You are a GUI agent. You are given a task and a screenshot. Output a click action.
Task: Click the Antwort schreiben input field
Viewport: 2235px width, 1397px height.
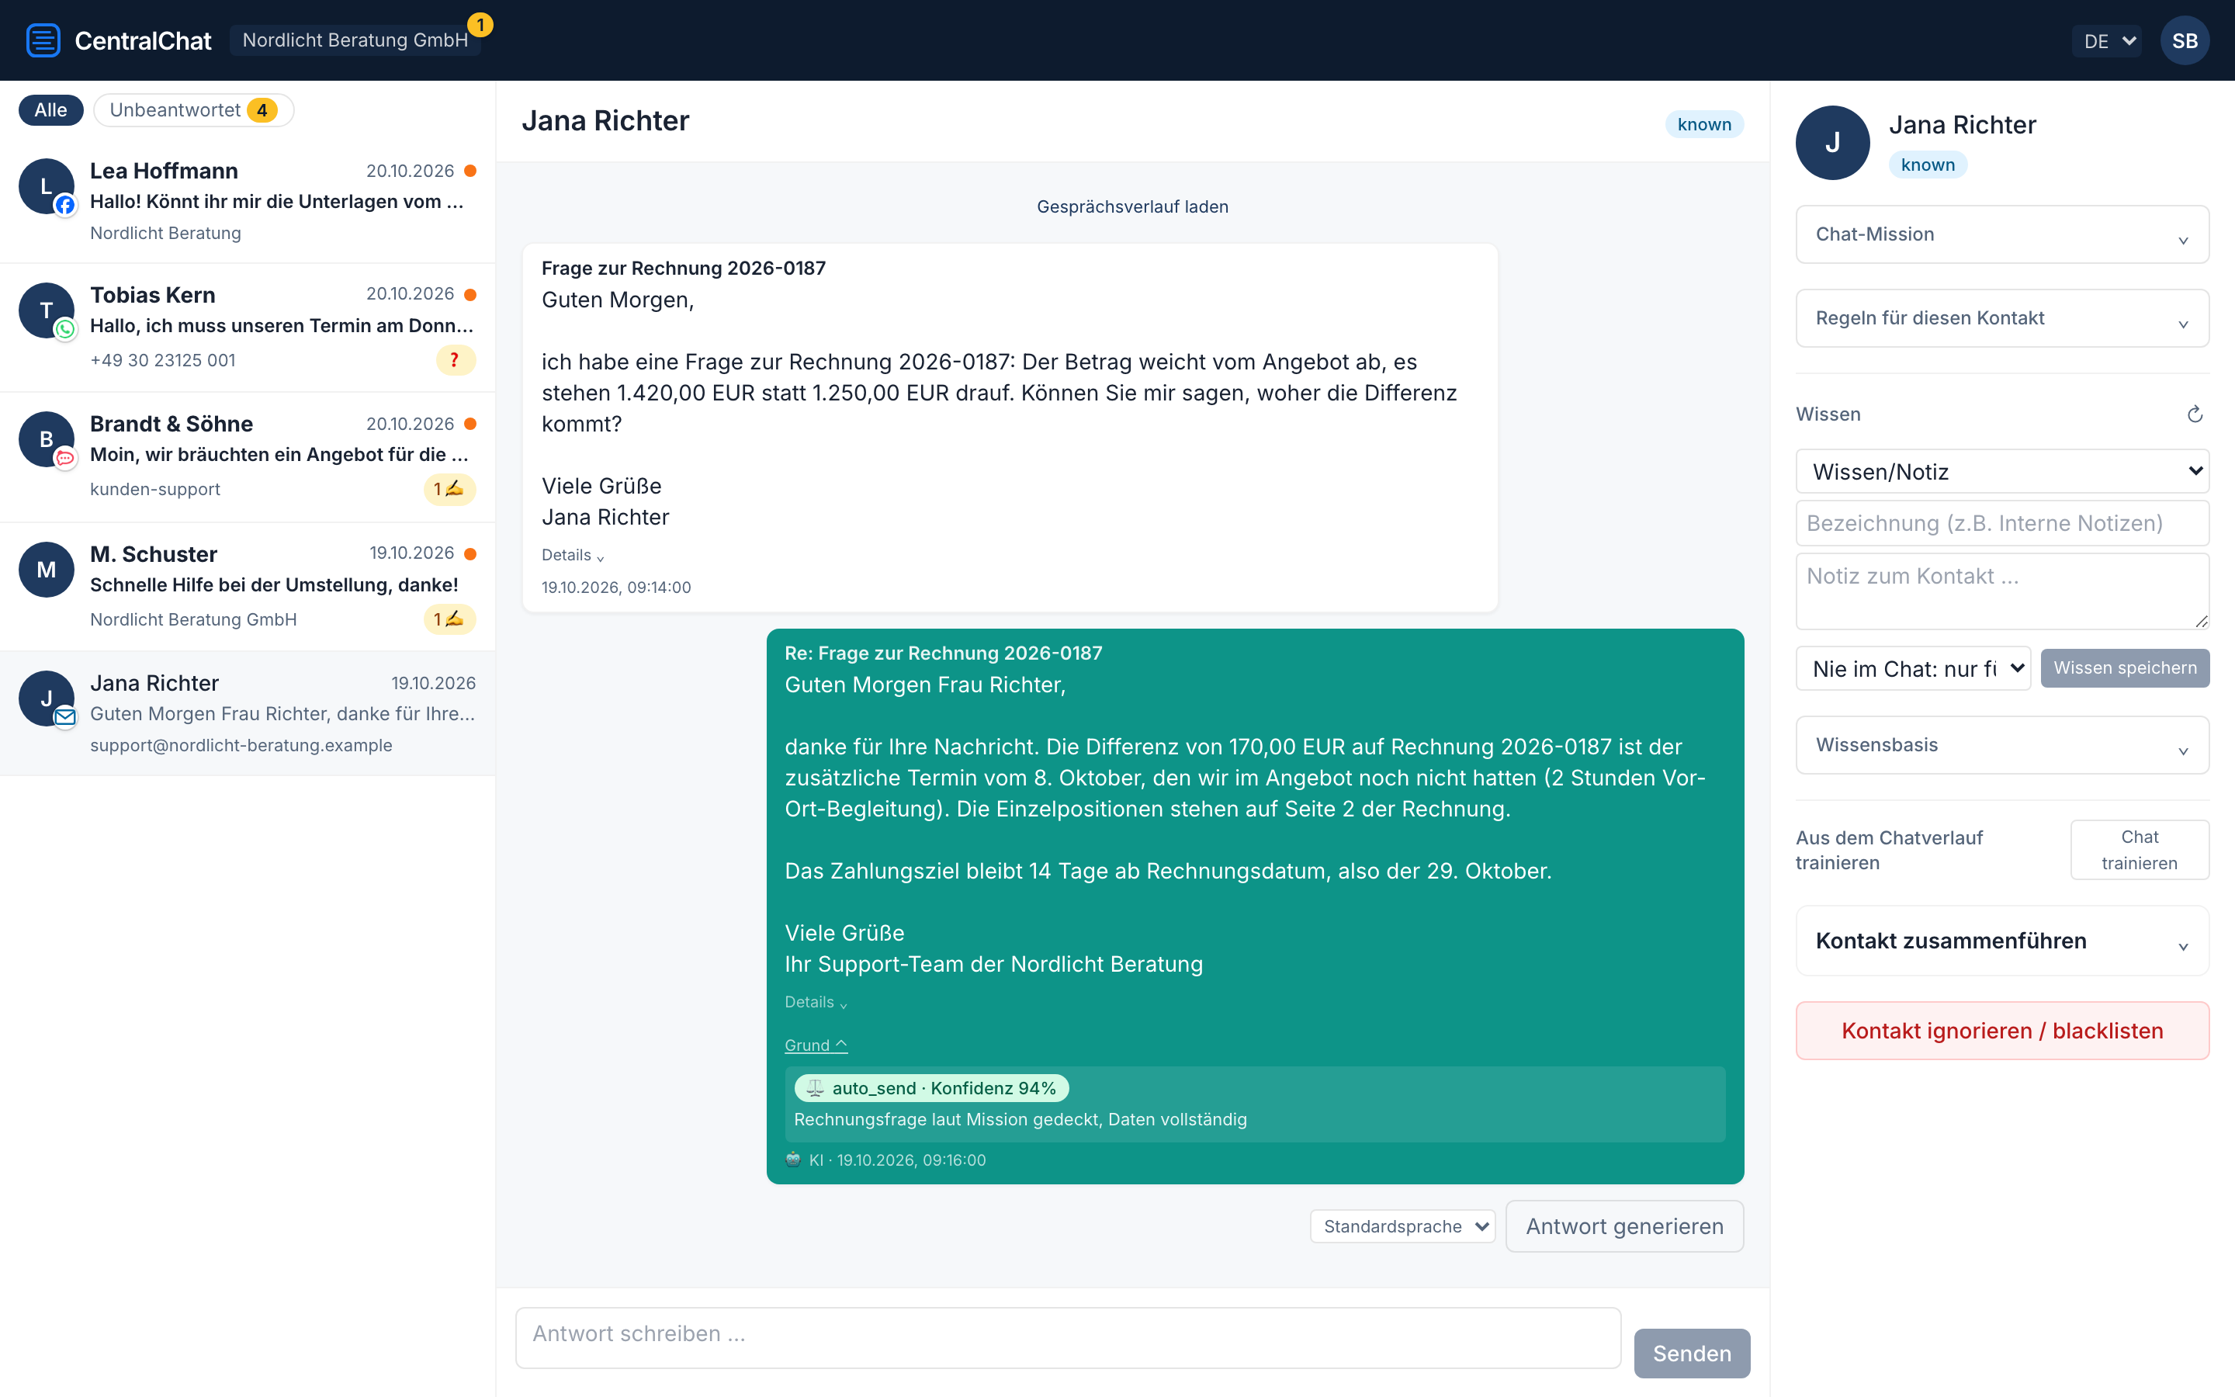point(1068,1337)
